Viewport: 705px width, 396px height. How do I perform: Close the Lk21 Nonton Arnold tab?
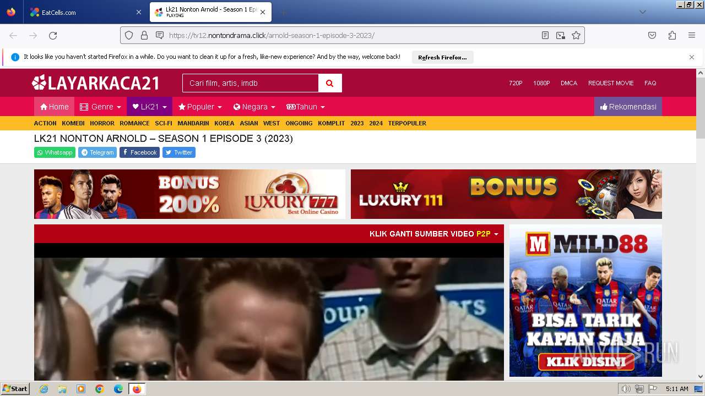(263, 12)
